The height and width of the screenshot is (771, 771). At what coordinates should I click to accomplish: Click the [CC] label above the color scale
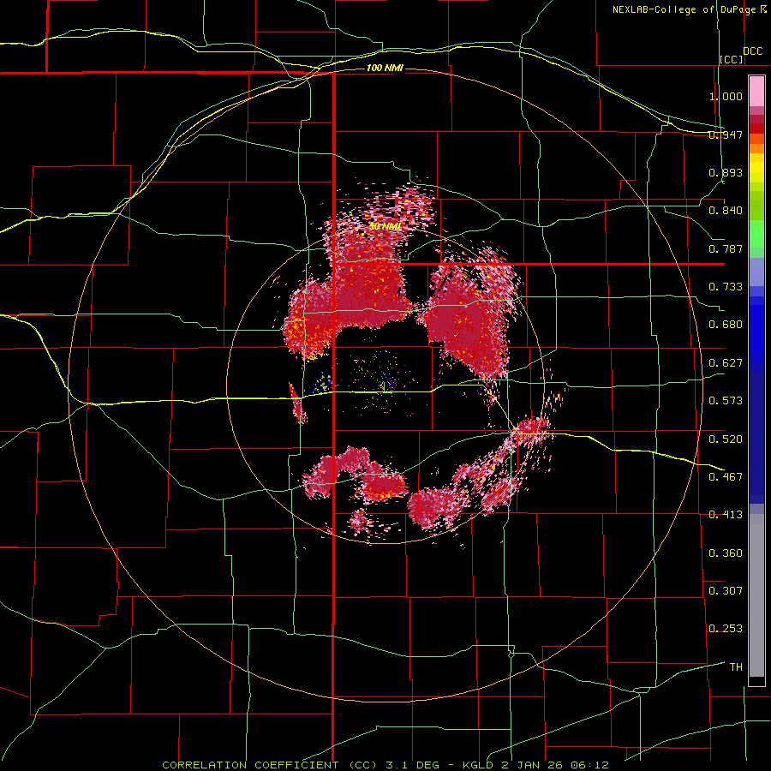click(732, 59)
